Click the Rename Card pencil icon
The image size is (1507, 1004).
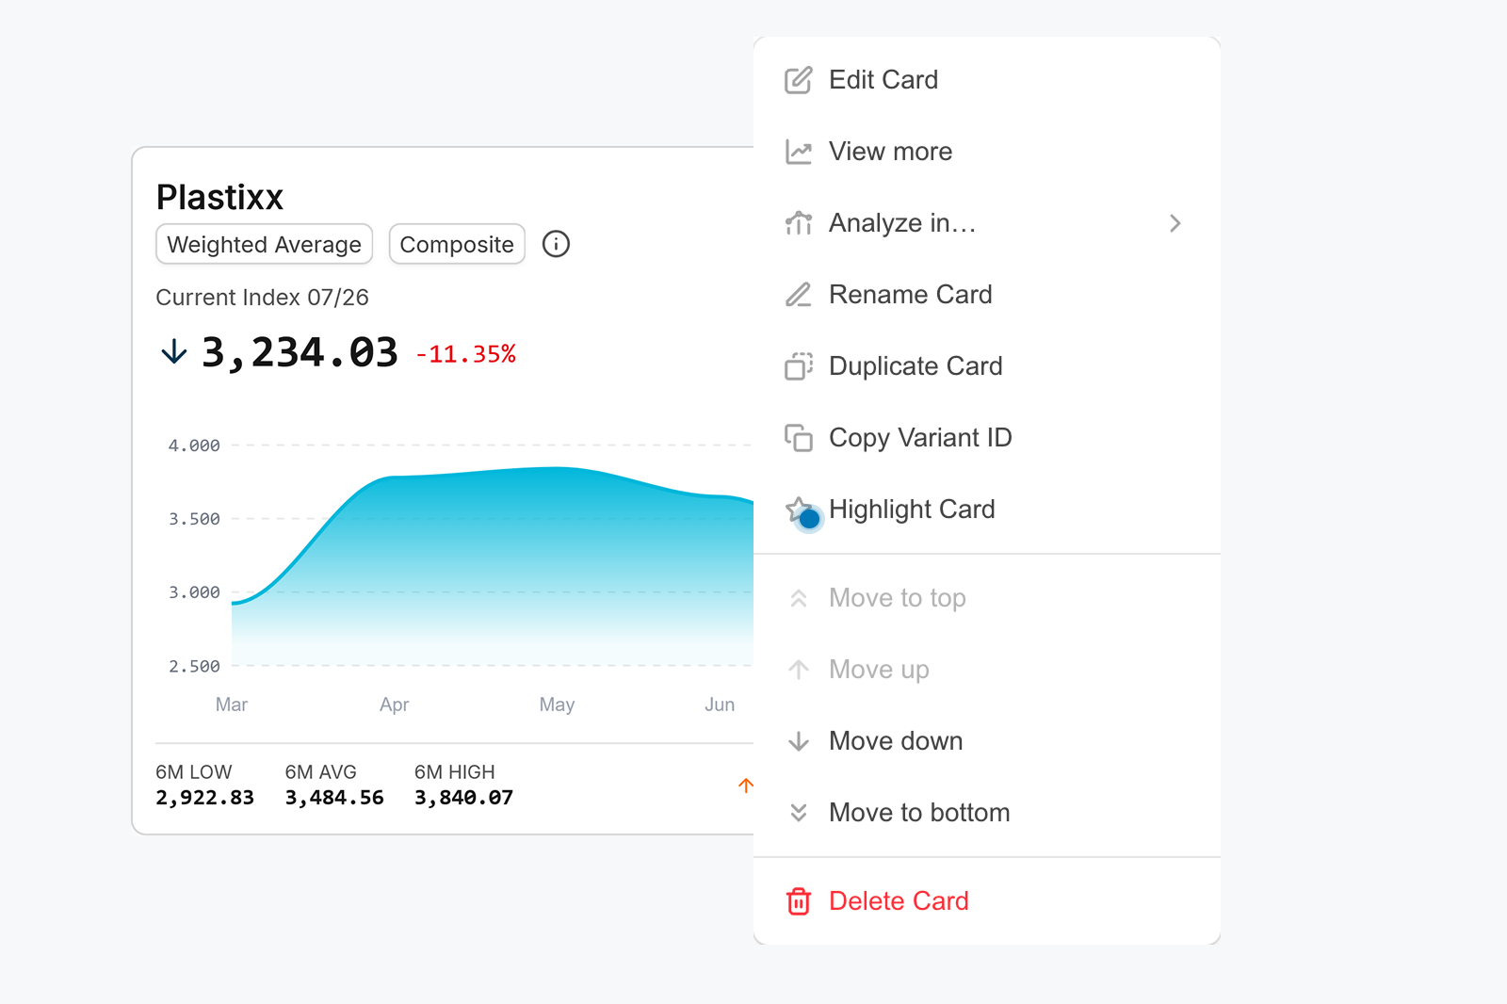coord(799,295)
